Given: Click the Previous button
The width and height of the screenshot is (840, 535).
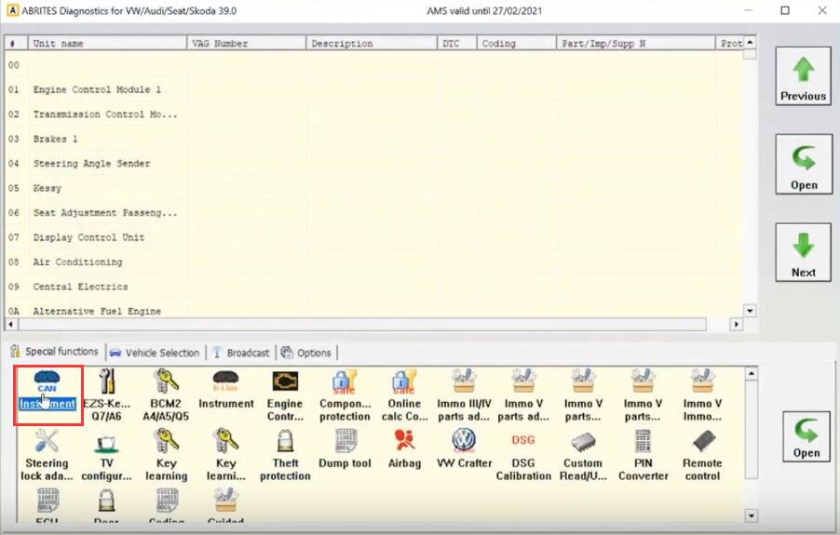Looking at the screenshot, I should (x=803, y=76).
